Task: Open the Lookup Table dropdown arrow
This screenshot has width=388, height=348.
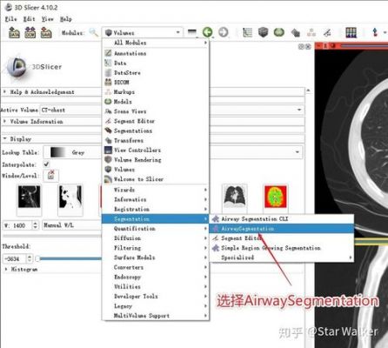Action: click(x=298, y=152)
